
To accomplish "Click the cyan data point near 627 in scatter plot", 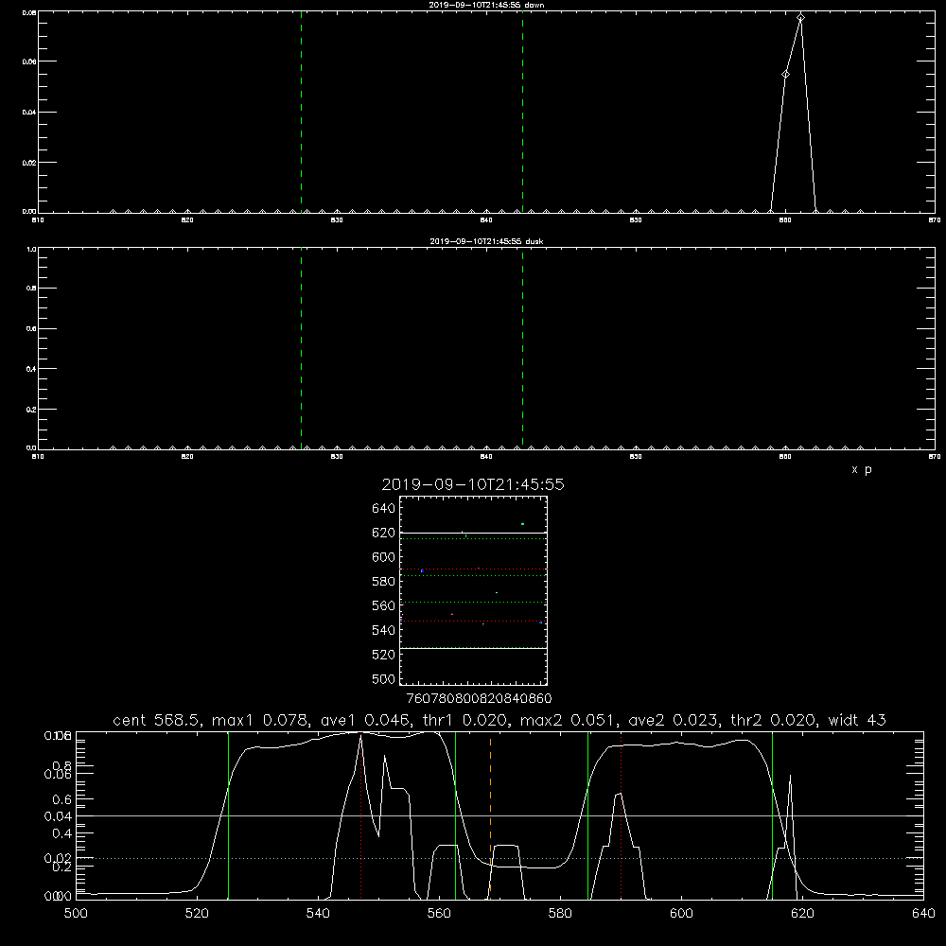I will coord(522,524).
